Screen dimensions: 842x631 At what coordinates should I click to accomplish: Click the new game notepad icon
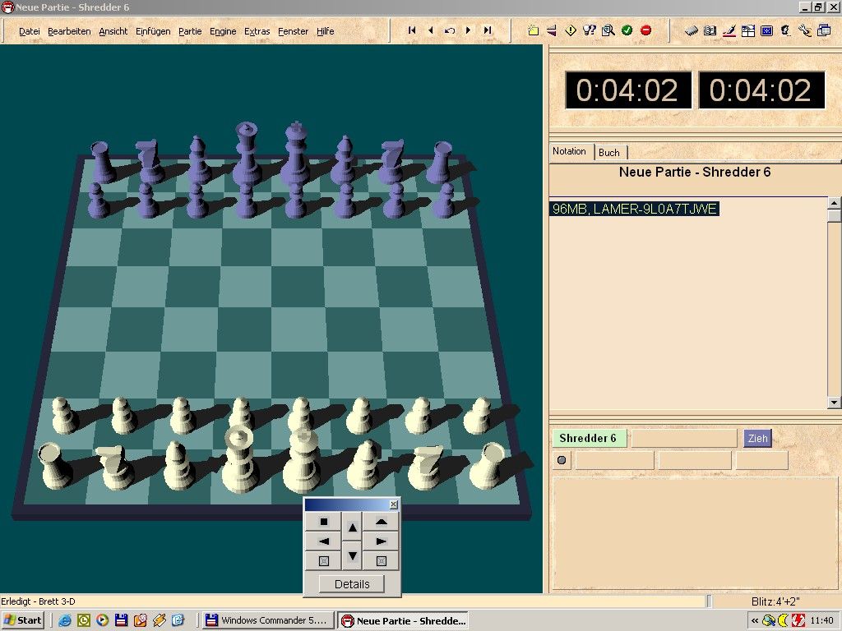[x=533, y=30]
